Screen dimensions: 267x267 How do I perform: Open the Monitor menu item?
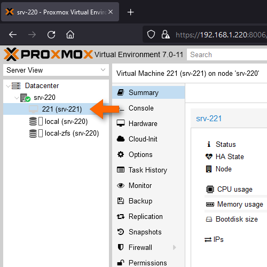coord(148,185)
